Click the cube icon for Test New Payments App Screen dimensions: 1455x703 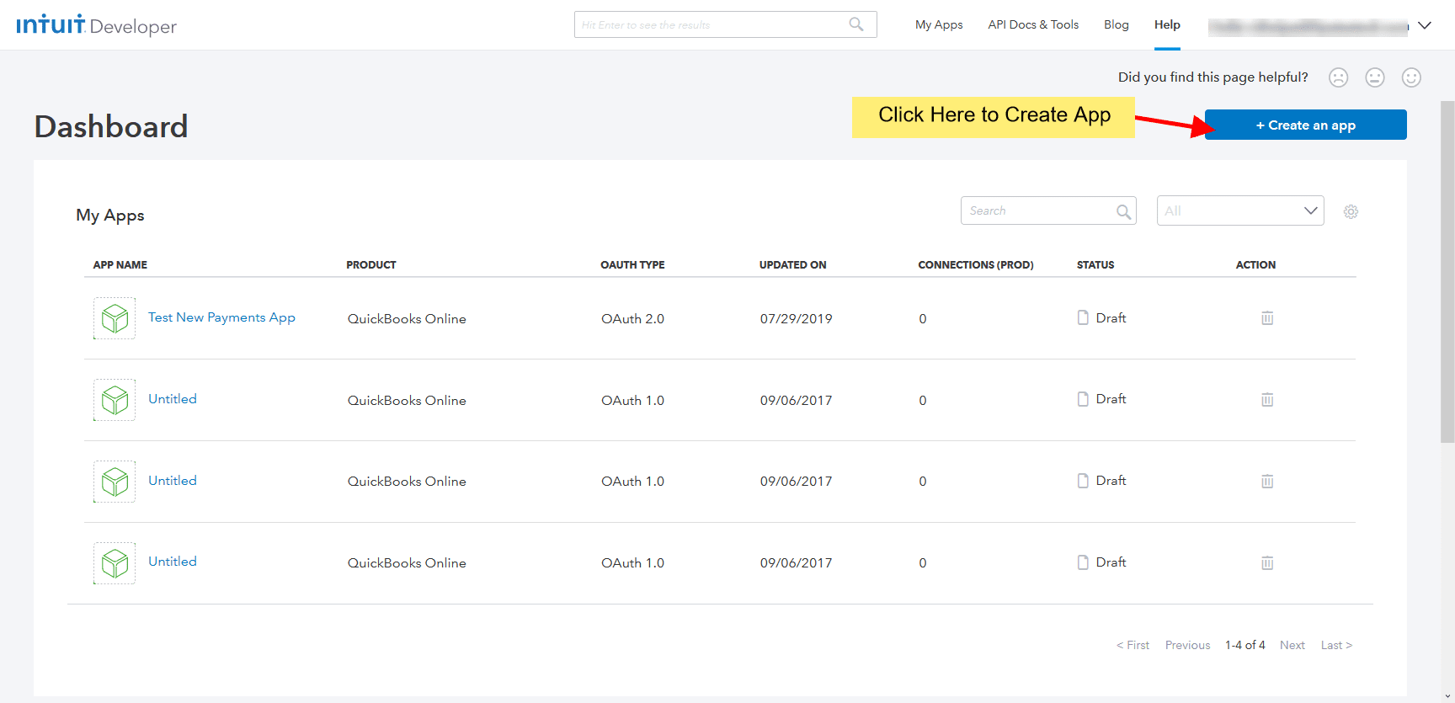115,318
